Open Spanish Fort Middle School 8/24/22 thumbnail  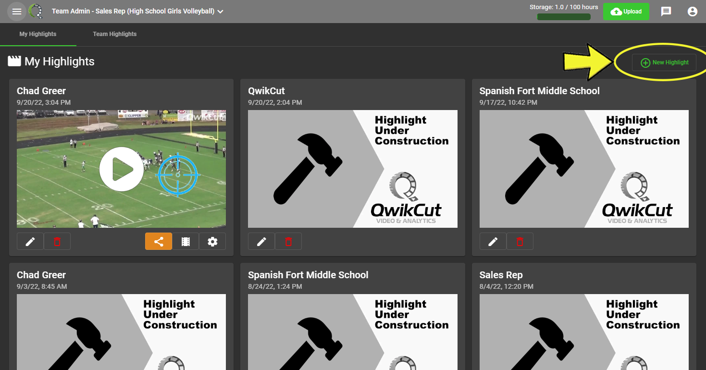(x=353, y=332)
